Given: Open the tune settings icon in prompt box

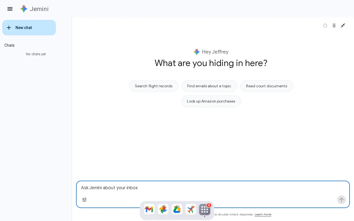Looking at the screenshot, I should point(84,200).
